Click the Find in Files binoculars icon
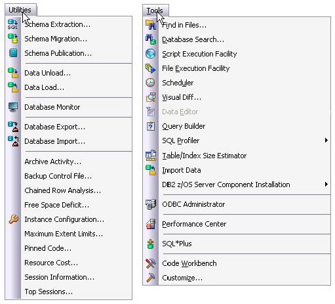This screenshot has width=335, height=304. click(151, 25)
